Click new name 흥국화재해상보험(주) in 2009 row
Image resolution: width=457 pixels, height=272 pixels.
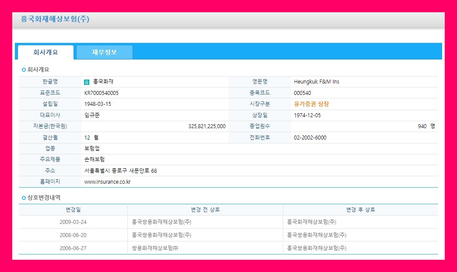312,222
